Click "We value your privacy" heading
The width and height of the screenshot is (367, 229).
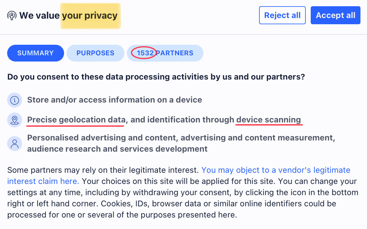[x=68, y=16]
